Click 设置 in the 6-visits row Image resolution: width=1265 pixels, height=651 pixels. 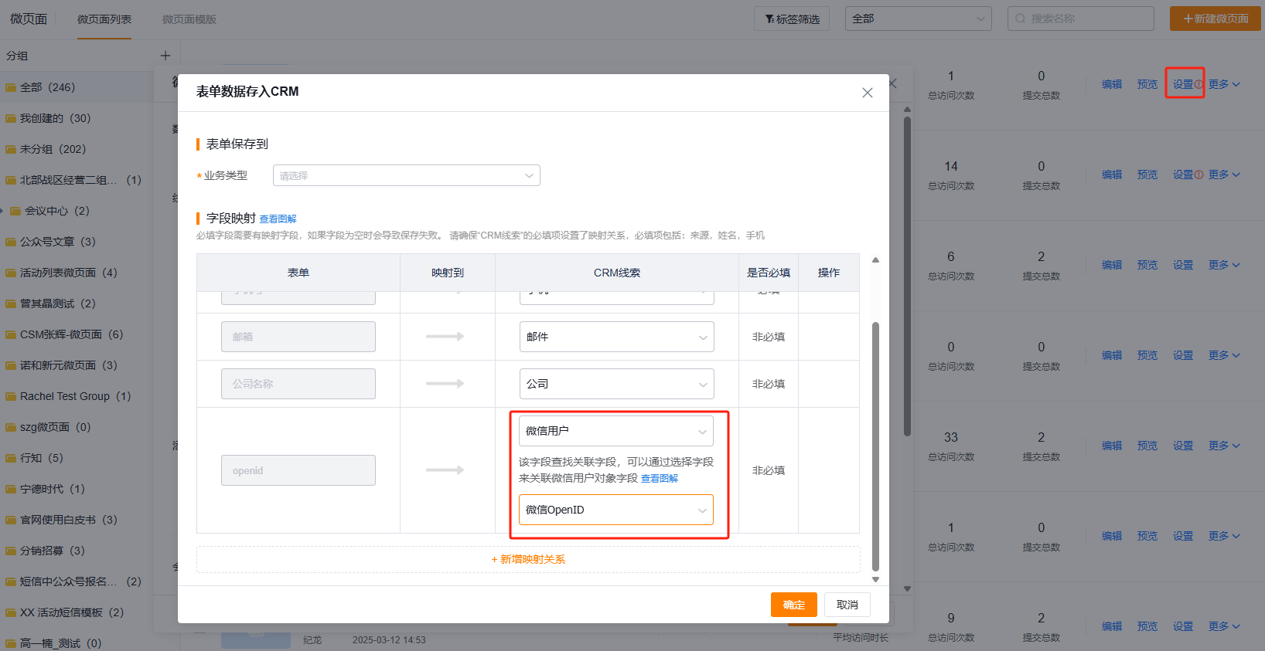1183,266
